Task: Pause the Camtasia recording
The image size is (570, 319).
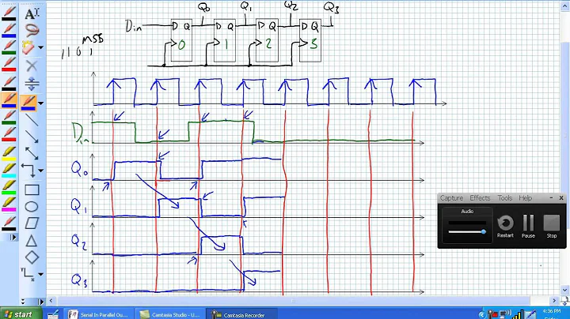Action: pyautogui.click(x=528, y=226)
